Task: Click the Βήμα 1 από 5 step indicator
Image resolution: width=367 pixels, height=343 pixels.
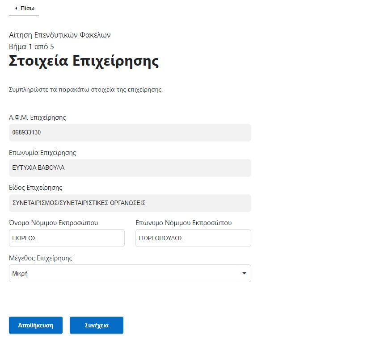Action: (x=31, y=46)
